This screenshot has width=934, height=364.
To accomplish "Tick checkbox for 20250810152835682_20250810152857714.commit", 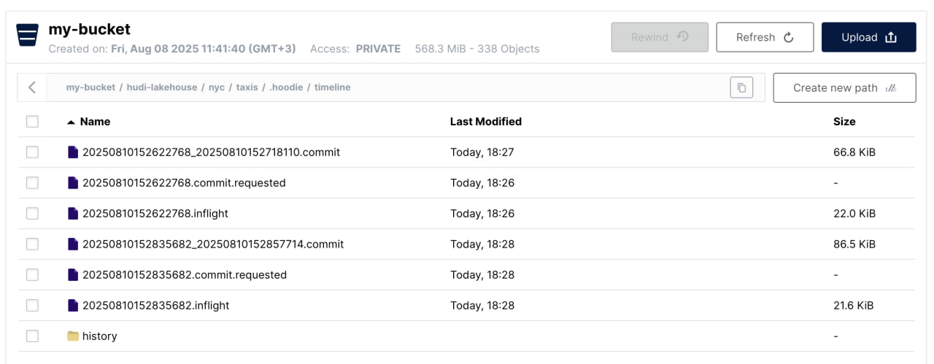I will tap(32, 244).
